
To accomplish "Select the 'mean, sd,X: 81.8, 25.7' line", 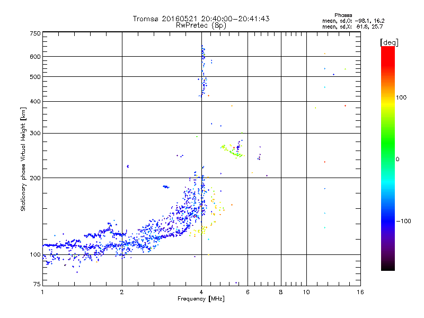I will (352, 27).
